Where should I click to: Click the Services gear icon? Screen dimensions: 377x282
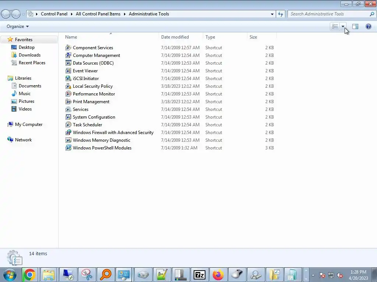(68, 109)
